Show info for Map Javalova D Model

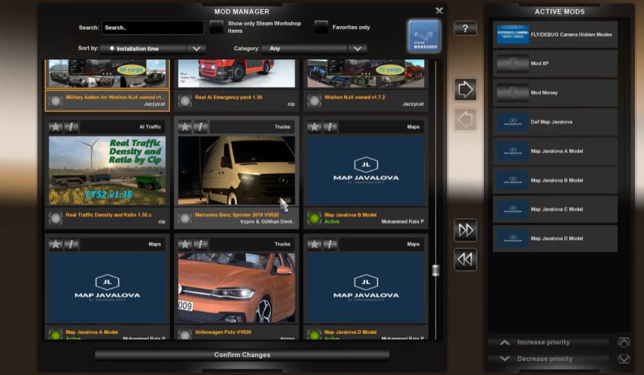pyautogui.click(x=330, y=244)
